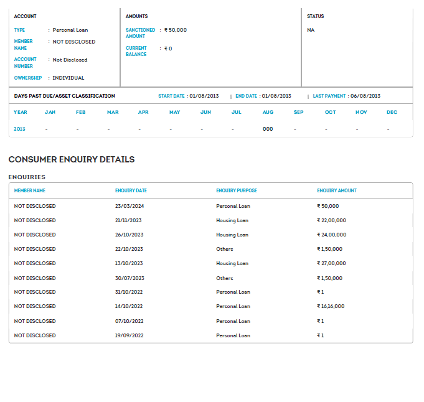Click the ₹ 27,00,000 enquiry amount
The height and width of the screenshot is (402, 424).
point(331,263)
